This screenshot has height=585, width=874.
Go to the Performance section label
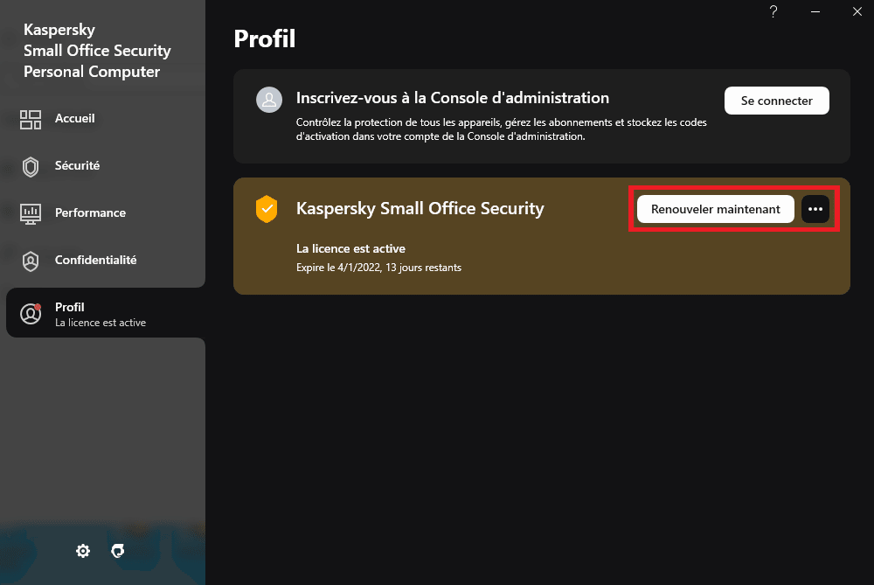point(90,212)
